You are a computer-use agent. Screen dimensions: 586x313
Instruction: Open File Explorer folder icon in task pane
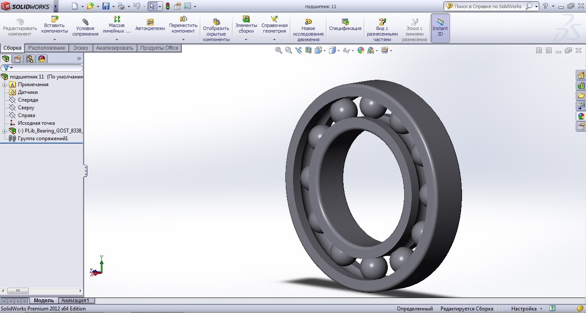[x=581, y=96]
